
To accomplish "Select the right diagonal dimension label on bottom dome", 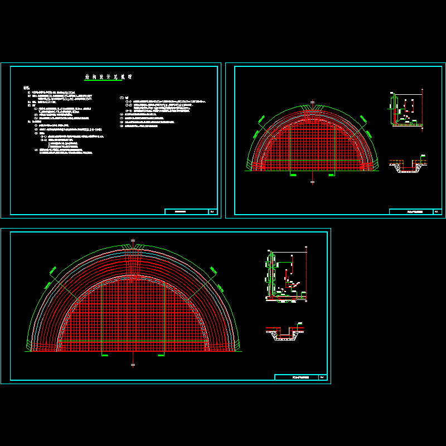I will pos(213,272).
